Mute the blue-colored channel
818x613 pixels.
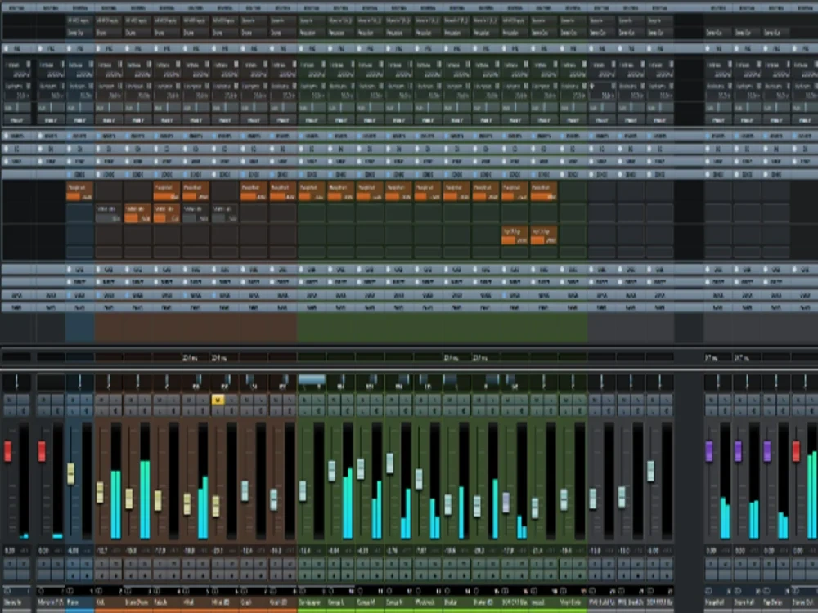pos(73,400)
